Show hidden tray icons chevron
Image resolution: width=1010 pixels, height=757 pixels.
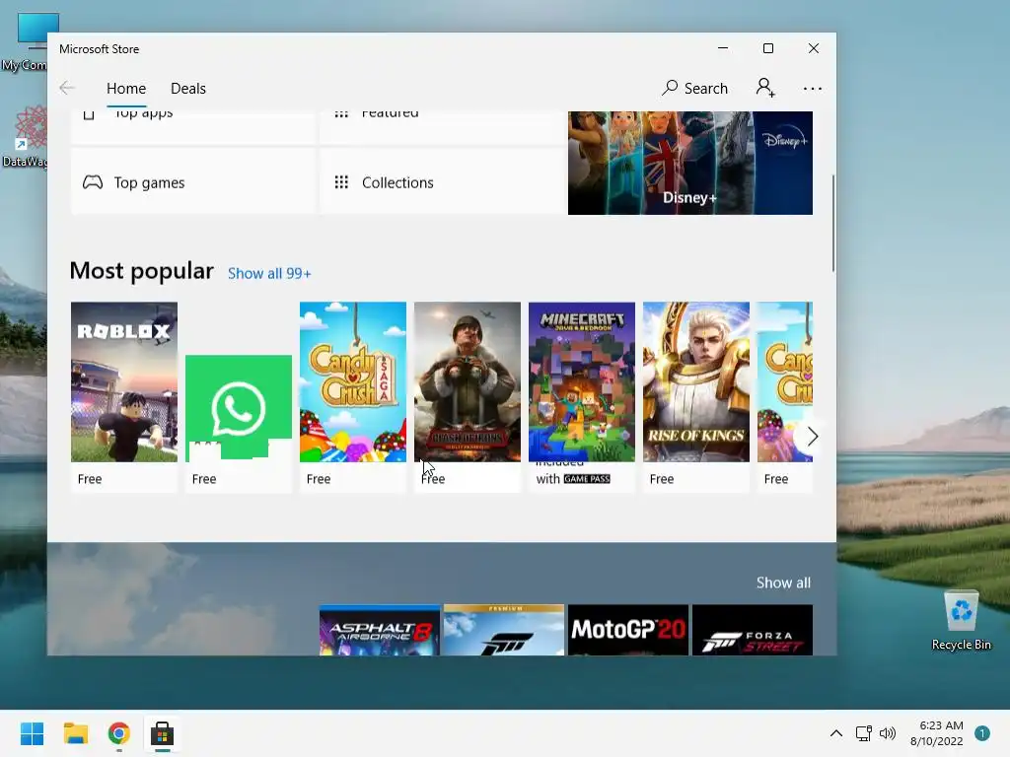836,733
